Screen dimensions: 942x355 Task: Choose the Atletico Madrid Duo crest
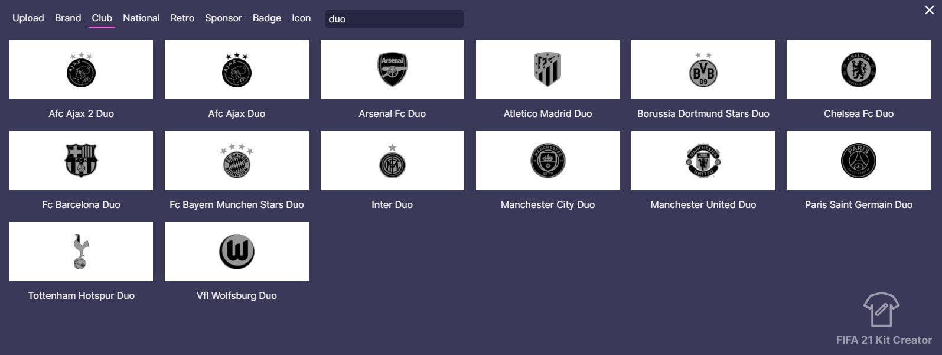[x=547, y=69]
